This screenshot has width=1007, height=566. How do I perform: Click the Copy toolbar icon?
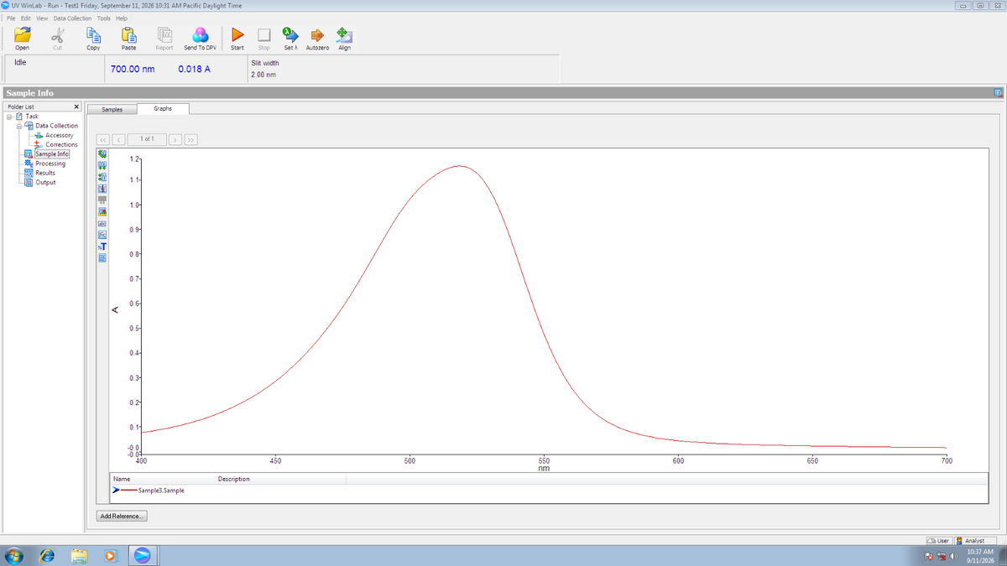[93, 34]
